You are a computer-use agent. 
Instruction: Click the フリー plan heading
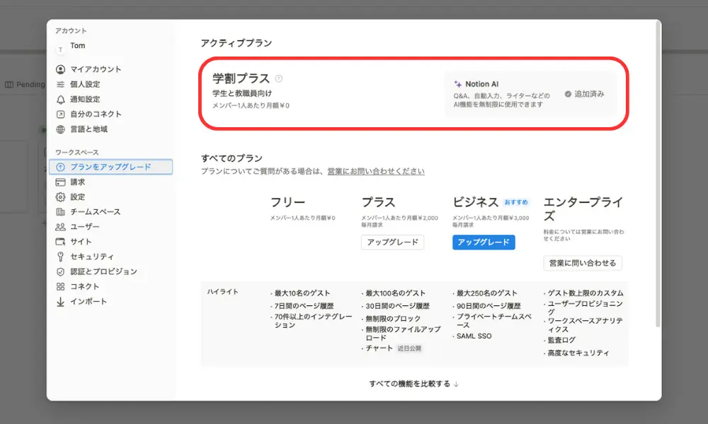(x=287, y=202)
